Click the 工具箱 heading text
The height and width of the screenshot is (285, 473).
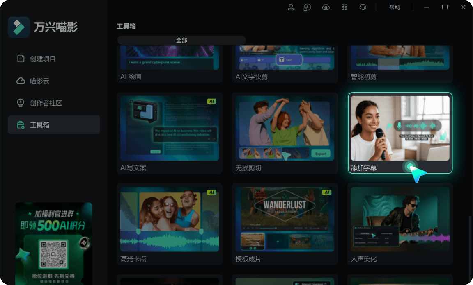point(126,26)
